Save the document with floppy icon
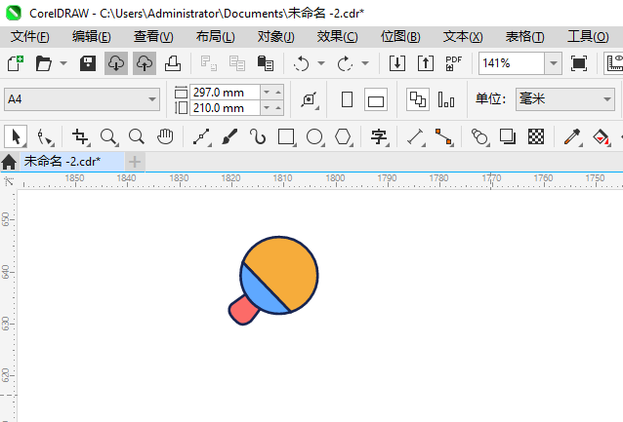 pos(88,63)
